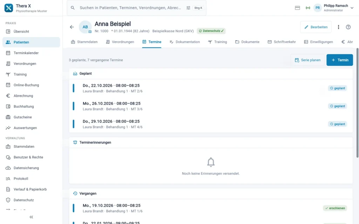Click the Datenschutz status badge

(x=211, y=31)
